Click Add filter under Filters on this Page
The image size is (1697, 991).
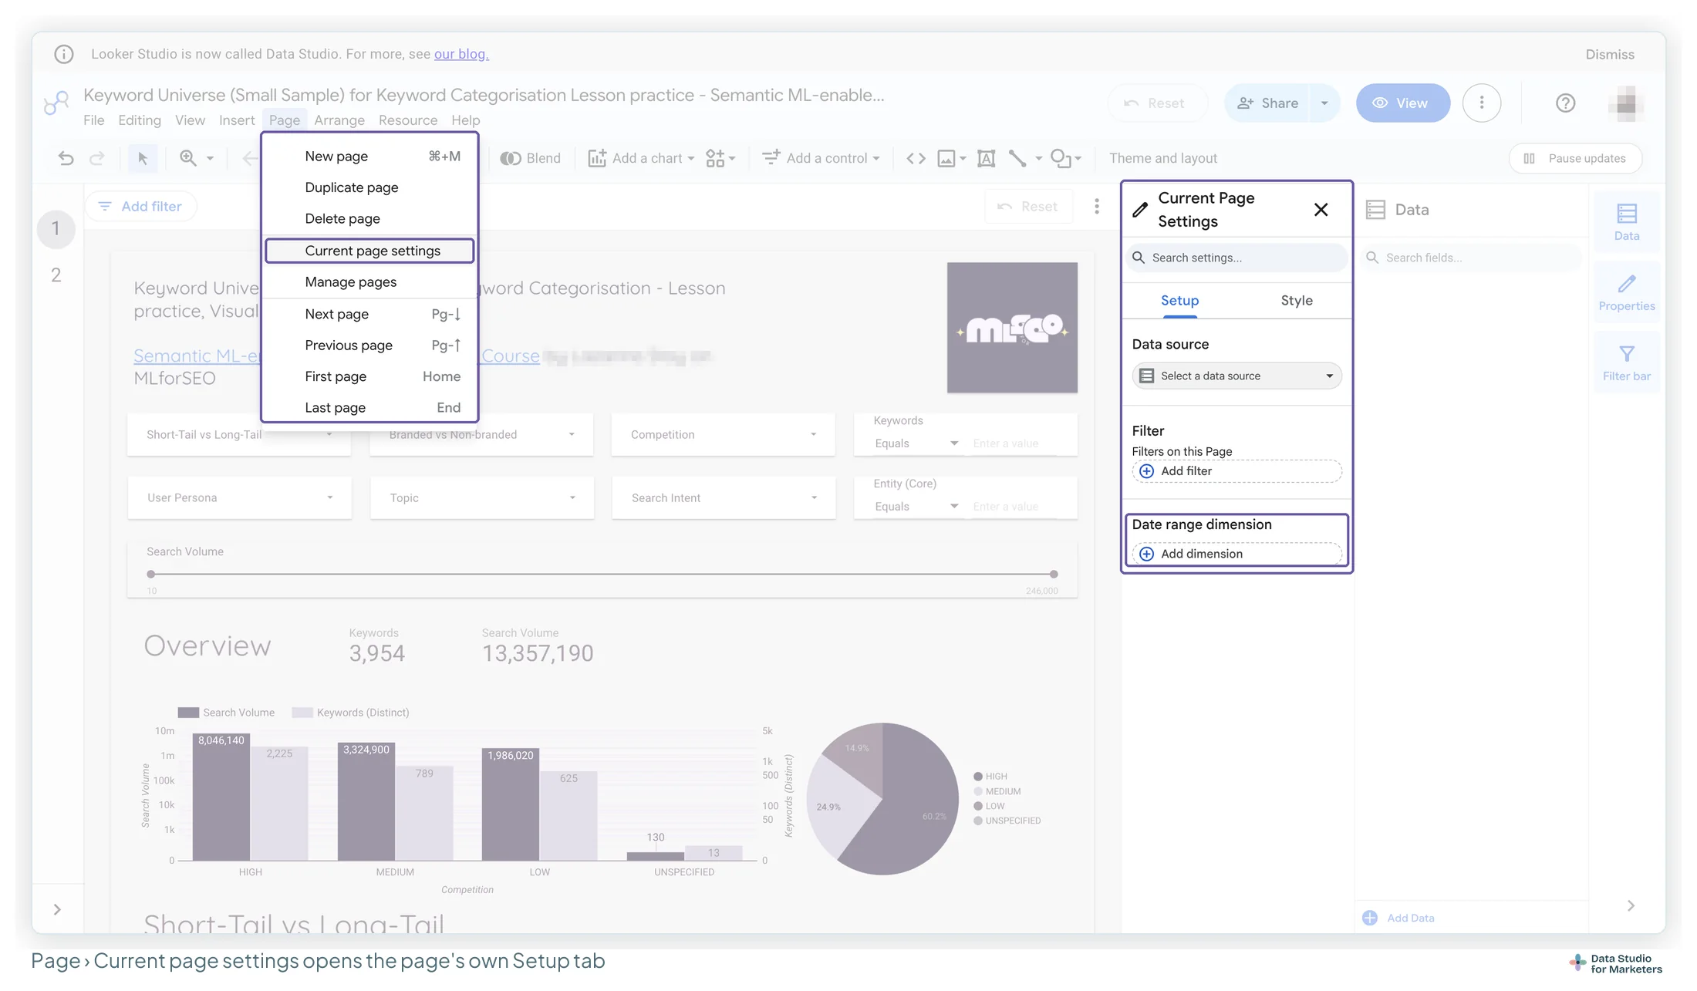1236,471
